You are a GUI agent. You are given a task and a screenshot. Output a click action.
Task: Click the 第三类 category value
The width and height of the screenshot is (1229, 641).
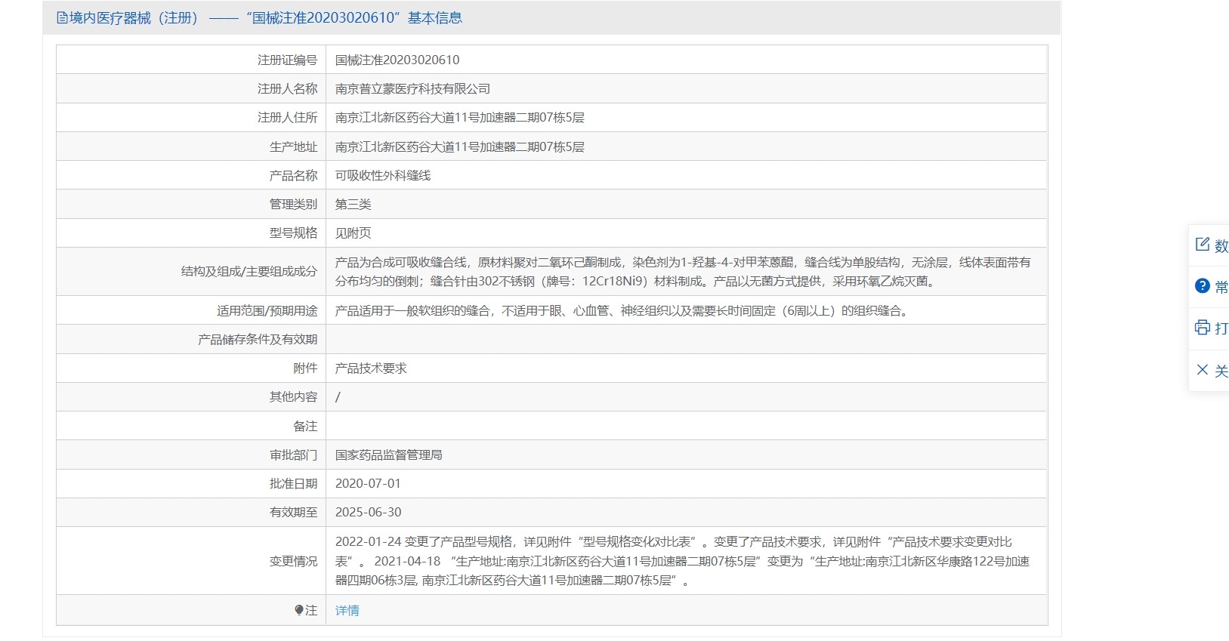pyautogui.click(x=353, y=204)
